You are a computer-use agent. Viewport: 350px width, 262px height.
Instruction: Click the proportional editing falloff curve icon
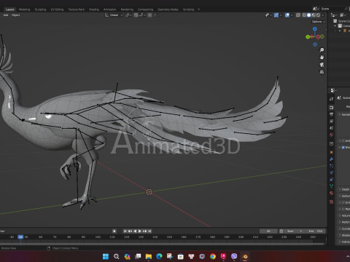(155, 15)
